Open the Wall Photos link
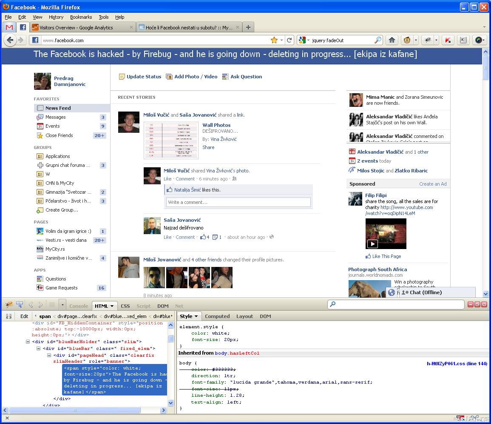 [x=216, y=125]
